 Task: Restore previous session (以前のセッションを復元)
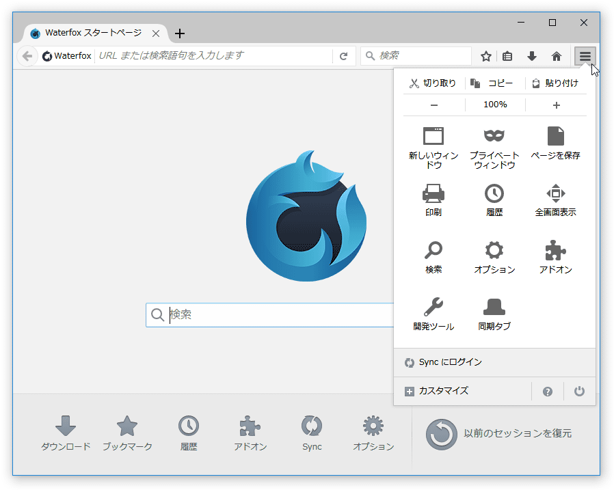point(498,434)
